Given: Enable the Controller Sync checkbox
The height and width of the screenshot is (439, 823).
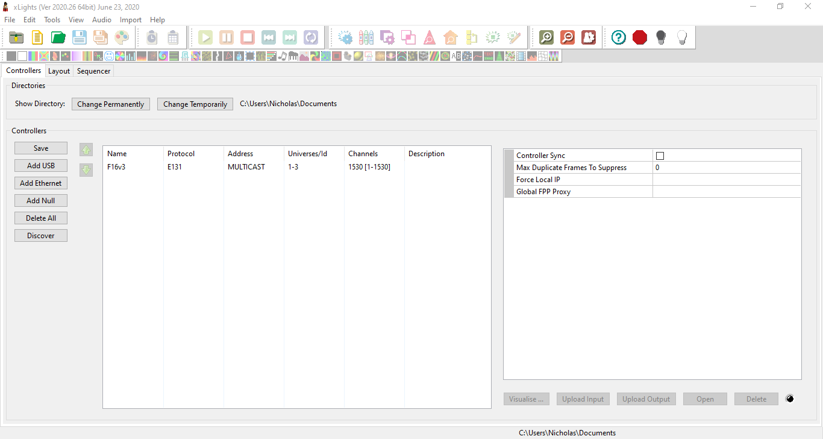Looking at the screenshot, I should [x=660, y=155].
